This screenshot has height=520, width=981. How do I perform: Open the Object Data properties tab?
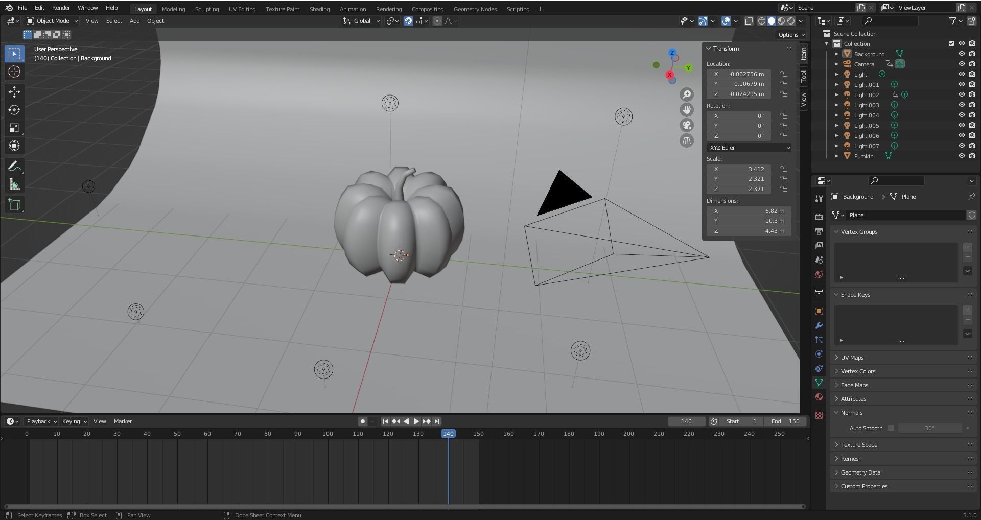pos(819,383)
